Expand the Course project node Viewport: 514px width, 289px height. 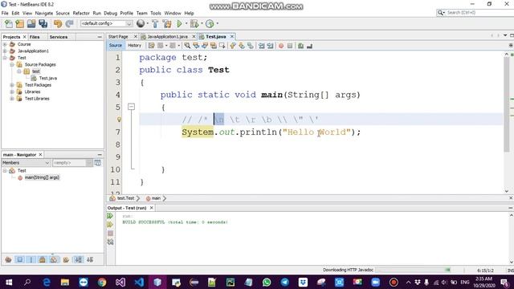point(5,44)
